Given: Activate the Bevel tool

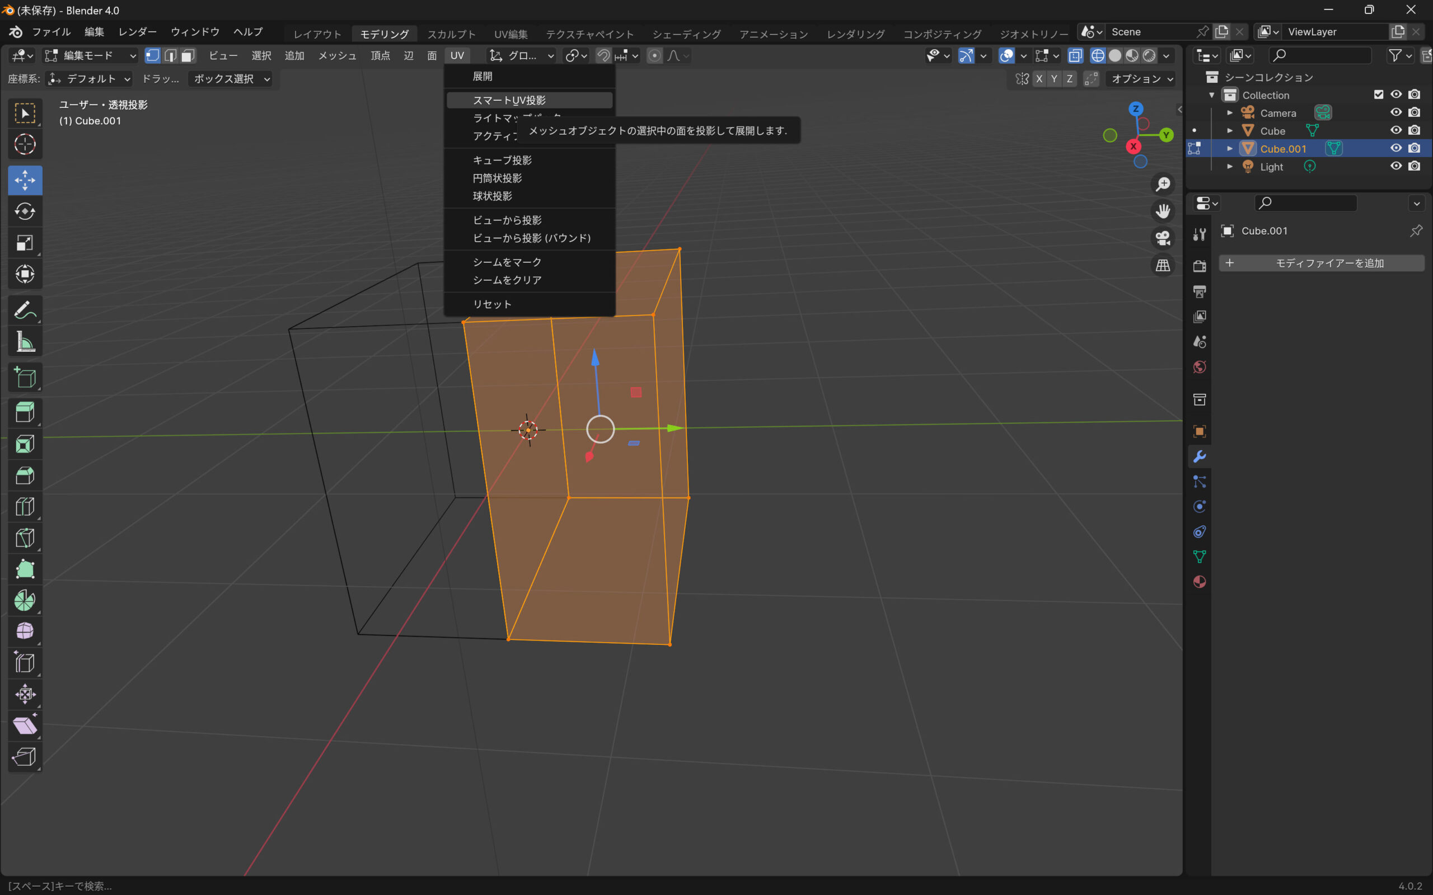Looking at the screenshot, I should [x=24, y=475].
